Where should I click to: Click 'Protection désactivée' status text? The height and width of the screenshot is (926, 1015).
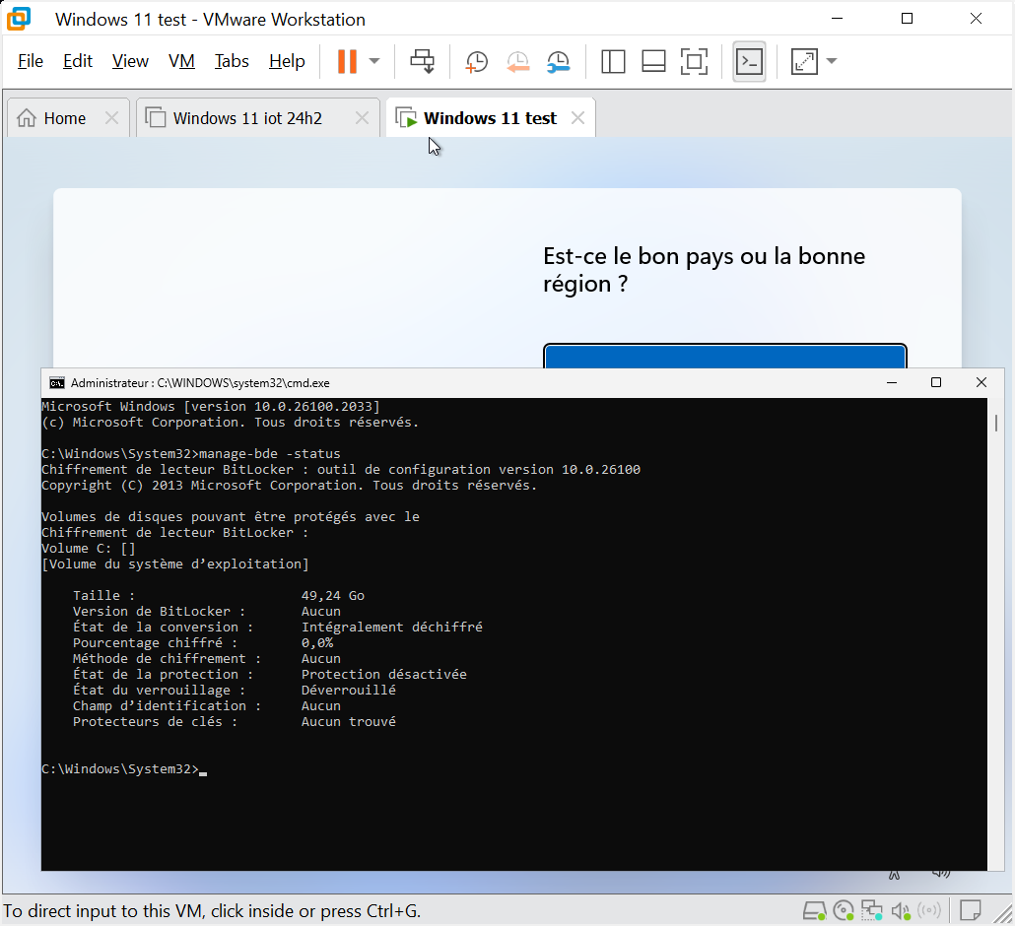click(384, 674)
